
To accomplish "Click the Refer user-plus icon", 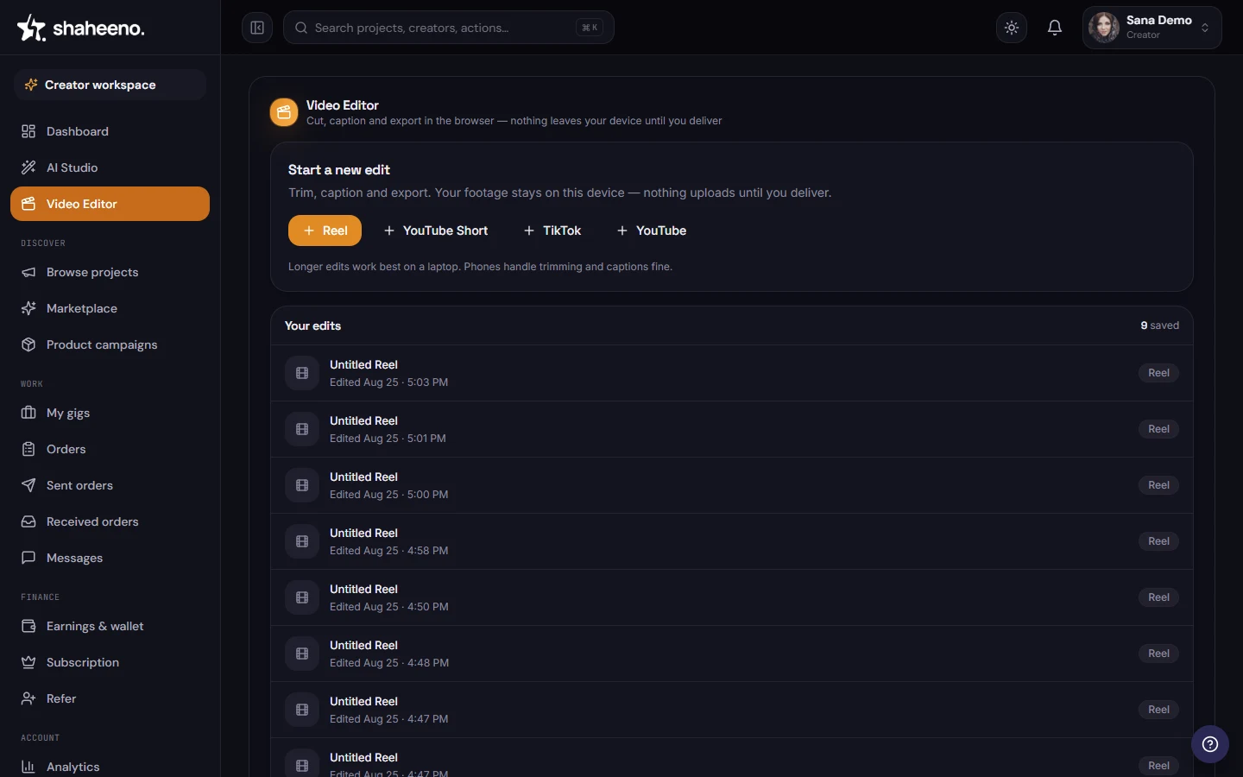I will point(28,698).
